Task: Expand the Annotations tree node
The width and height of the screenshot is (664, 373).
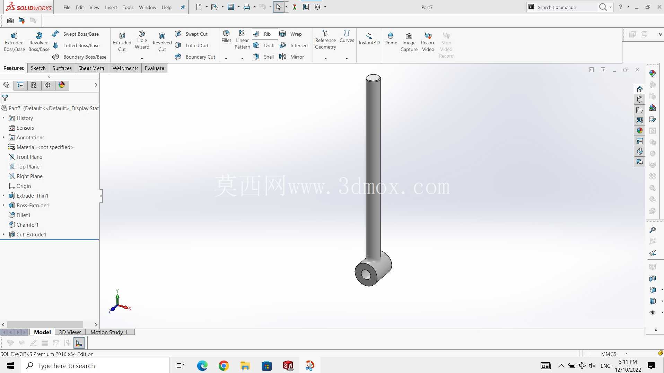Action: pos(3,137)
